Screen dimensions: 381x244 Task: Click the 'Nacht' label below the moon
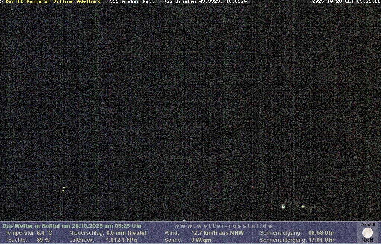[x=368, y=240]
